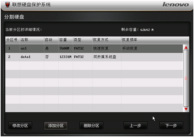Click the 分区号 column header
This screenshot has width=194, height=137.
point(13,40)
